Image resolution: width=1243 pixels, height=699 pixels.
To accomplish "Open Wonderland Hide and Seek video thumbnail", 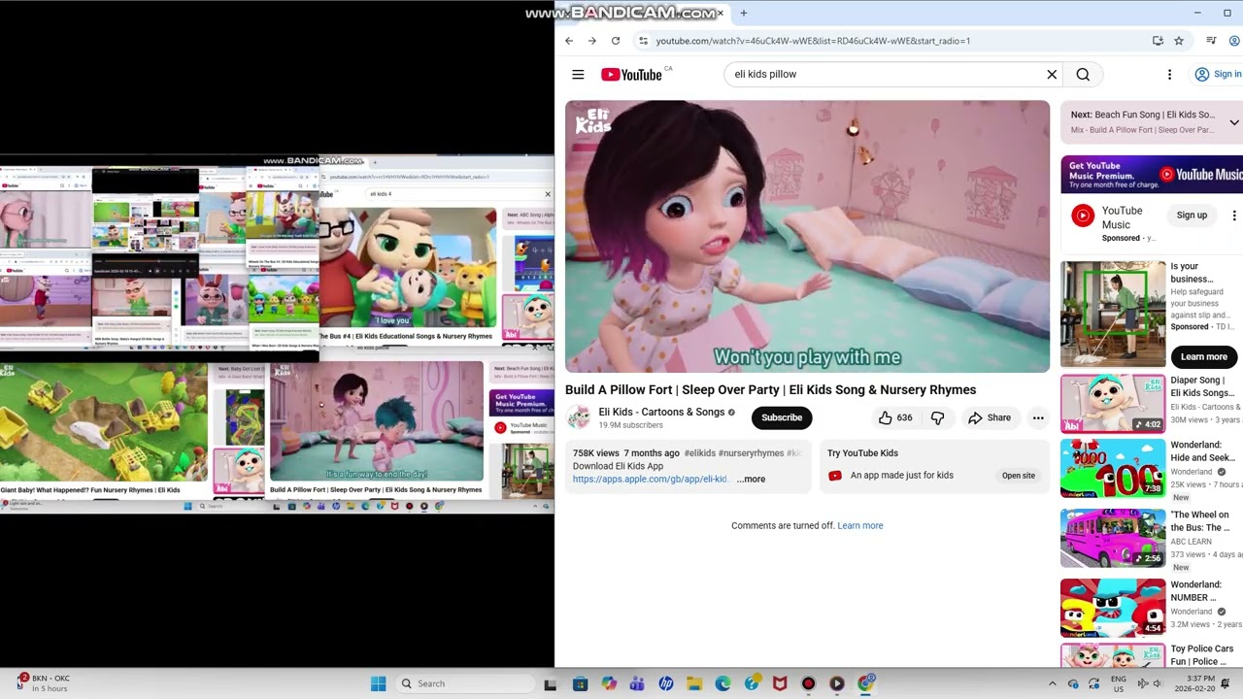I will (1113, 467).
